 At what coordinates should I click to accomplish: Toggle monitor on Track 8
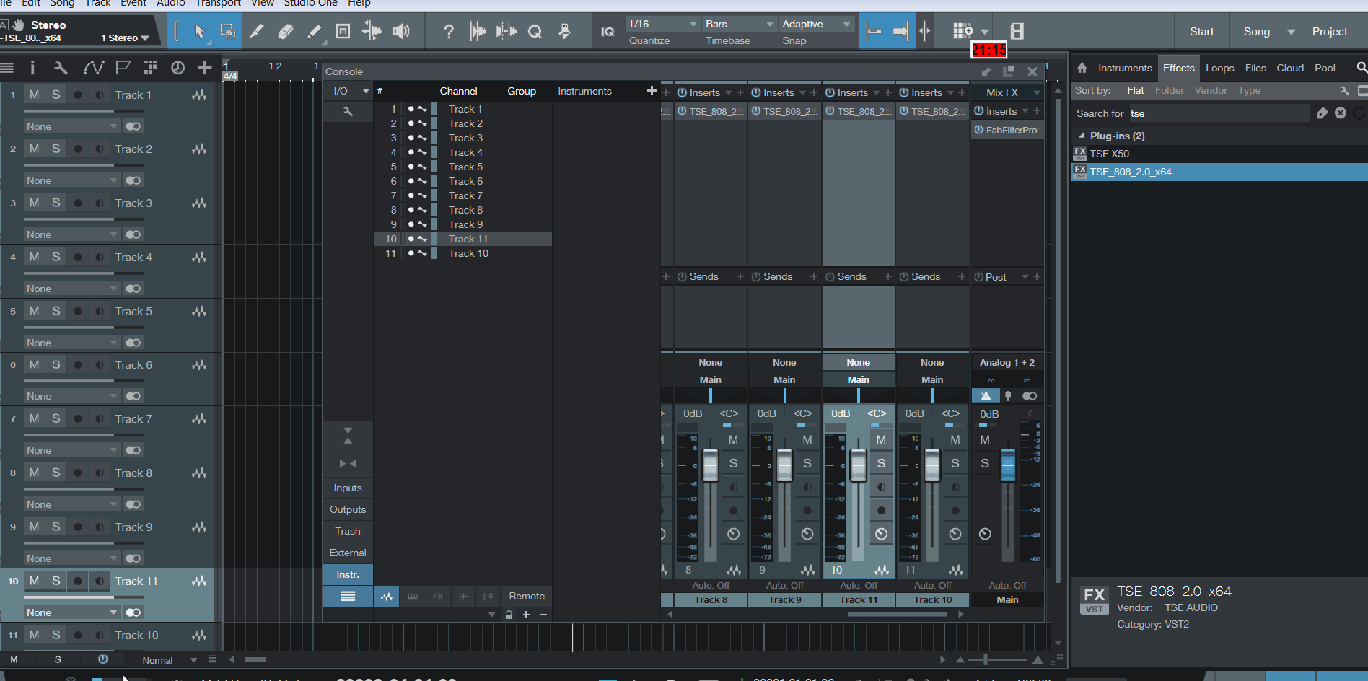pos(100,473)
